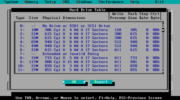Image resolution: width=180 pixels, height=100 pixels.
Task: Select drive type 1 with 306 cylinders
Action: (x=87, y=30)
